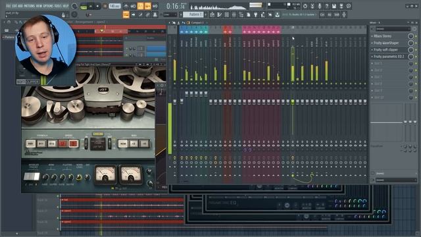
Task: Click the record button in the transport
Action: coord(105,6)
